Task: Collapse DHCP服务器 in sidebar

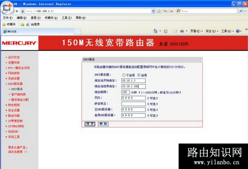Action: [x=15, y=84]
